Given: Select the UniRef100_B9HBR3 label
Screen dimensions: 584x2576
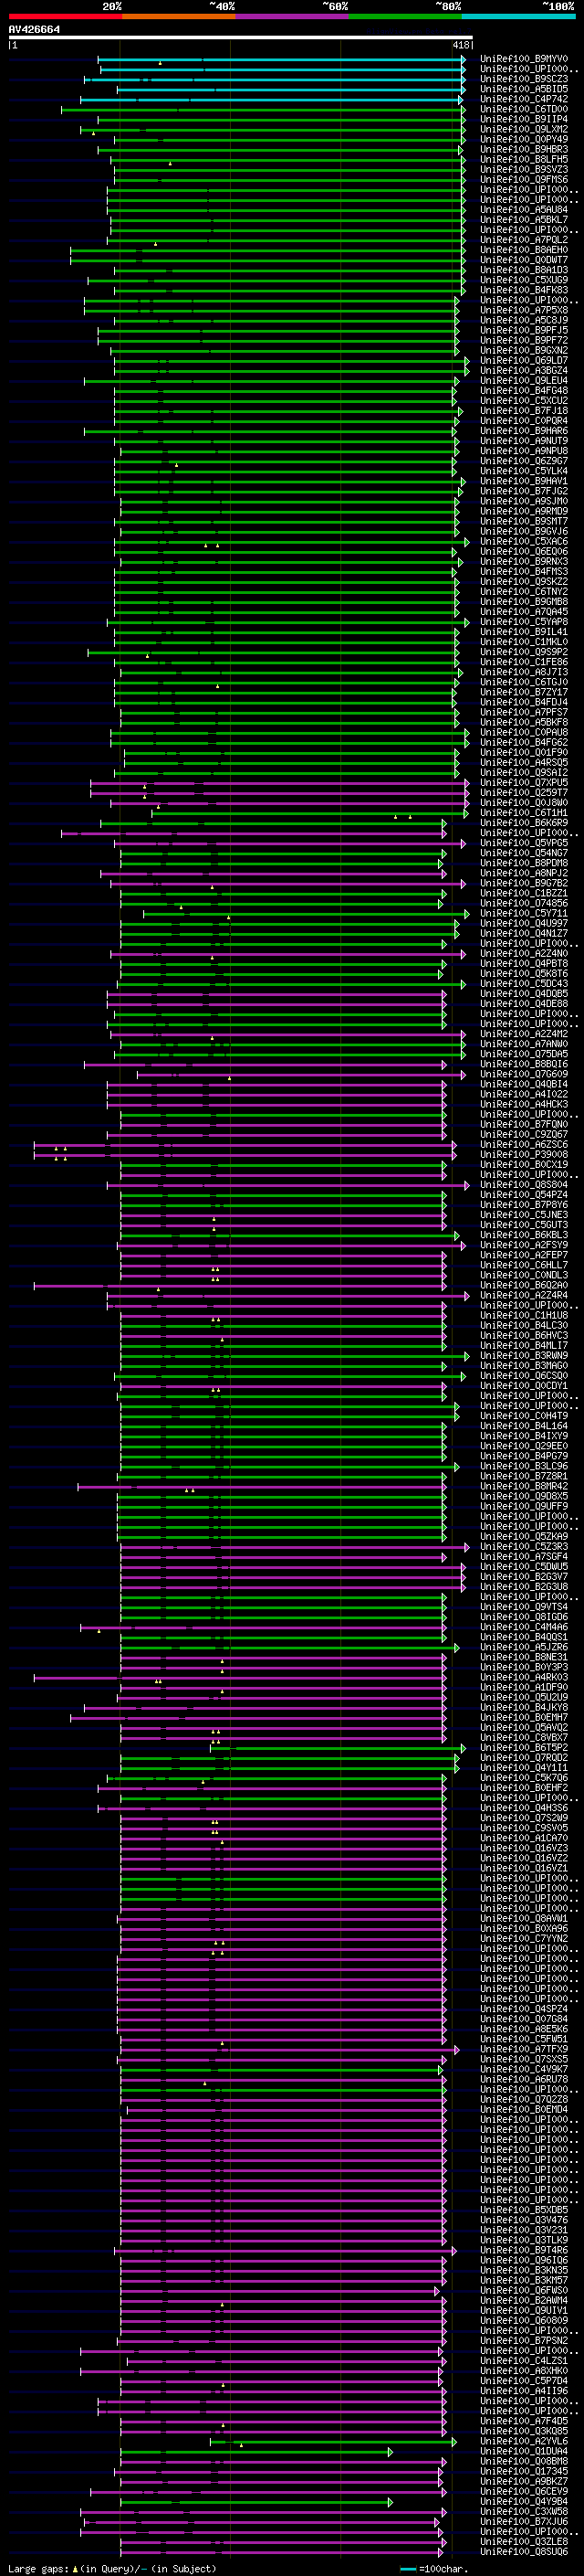Looking at the screenshot, I should tap(523, 149).
